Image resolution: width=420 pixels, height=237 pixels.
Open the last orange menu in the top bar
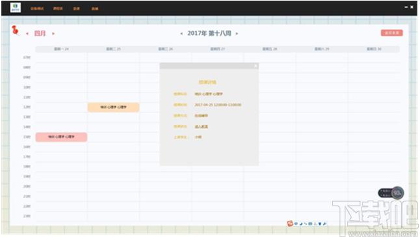pyautogui.click(x=95, y=8)
